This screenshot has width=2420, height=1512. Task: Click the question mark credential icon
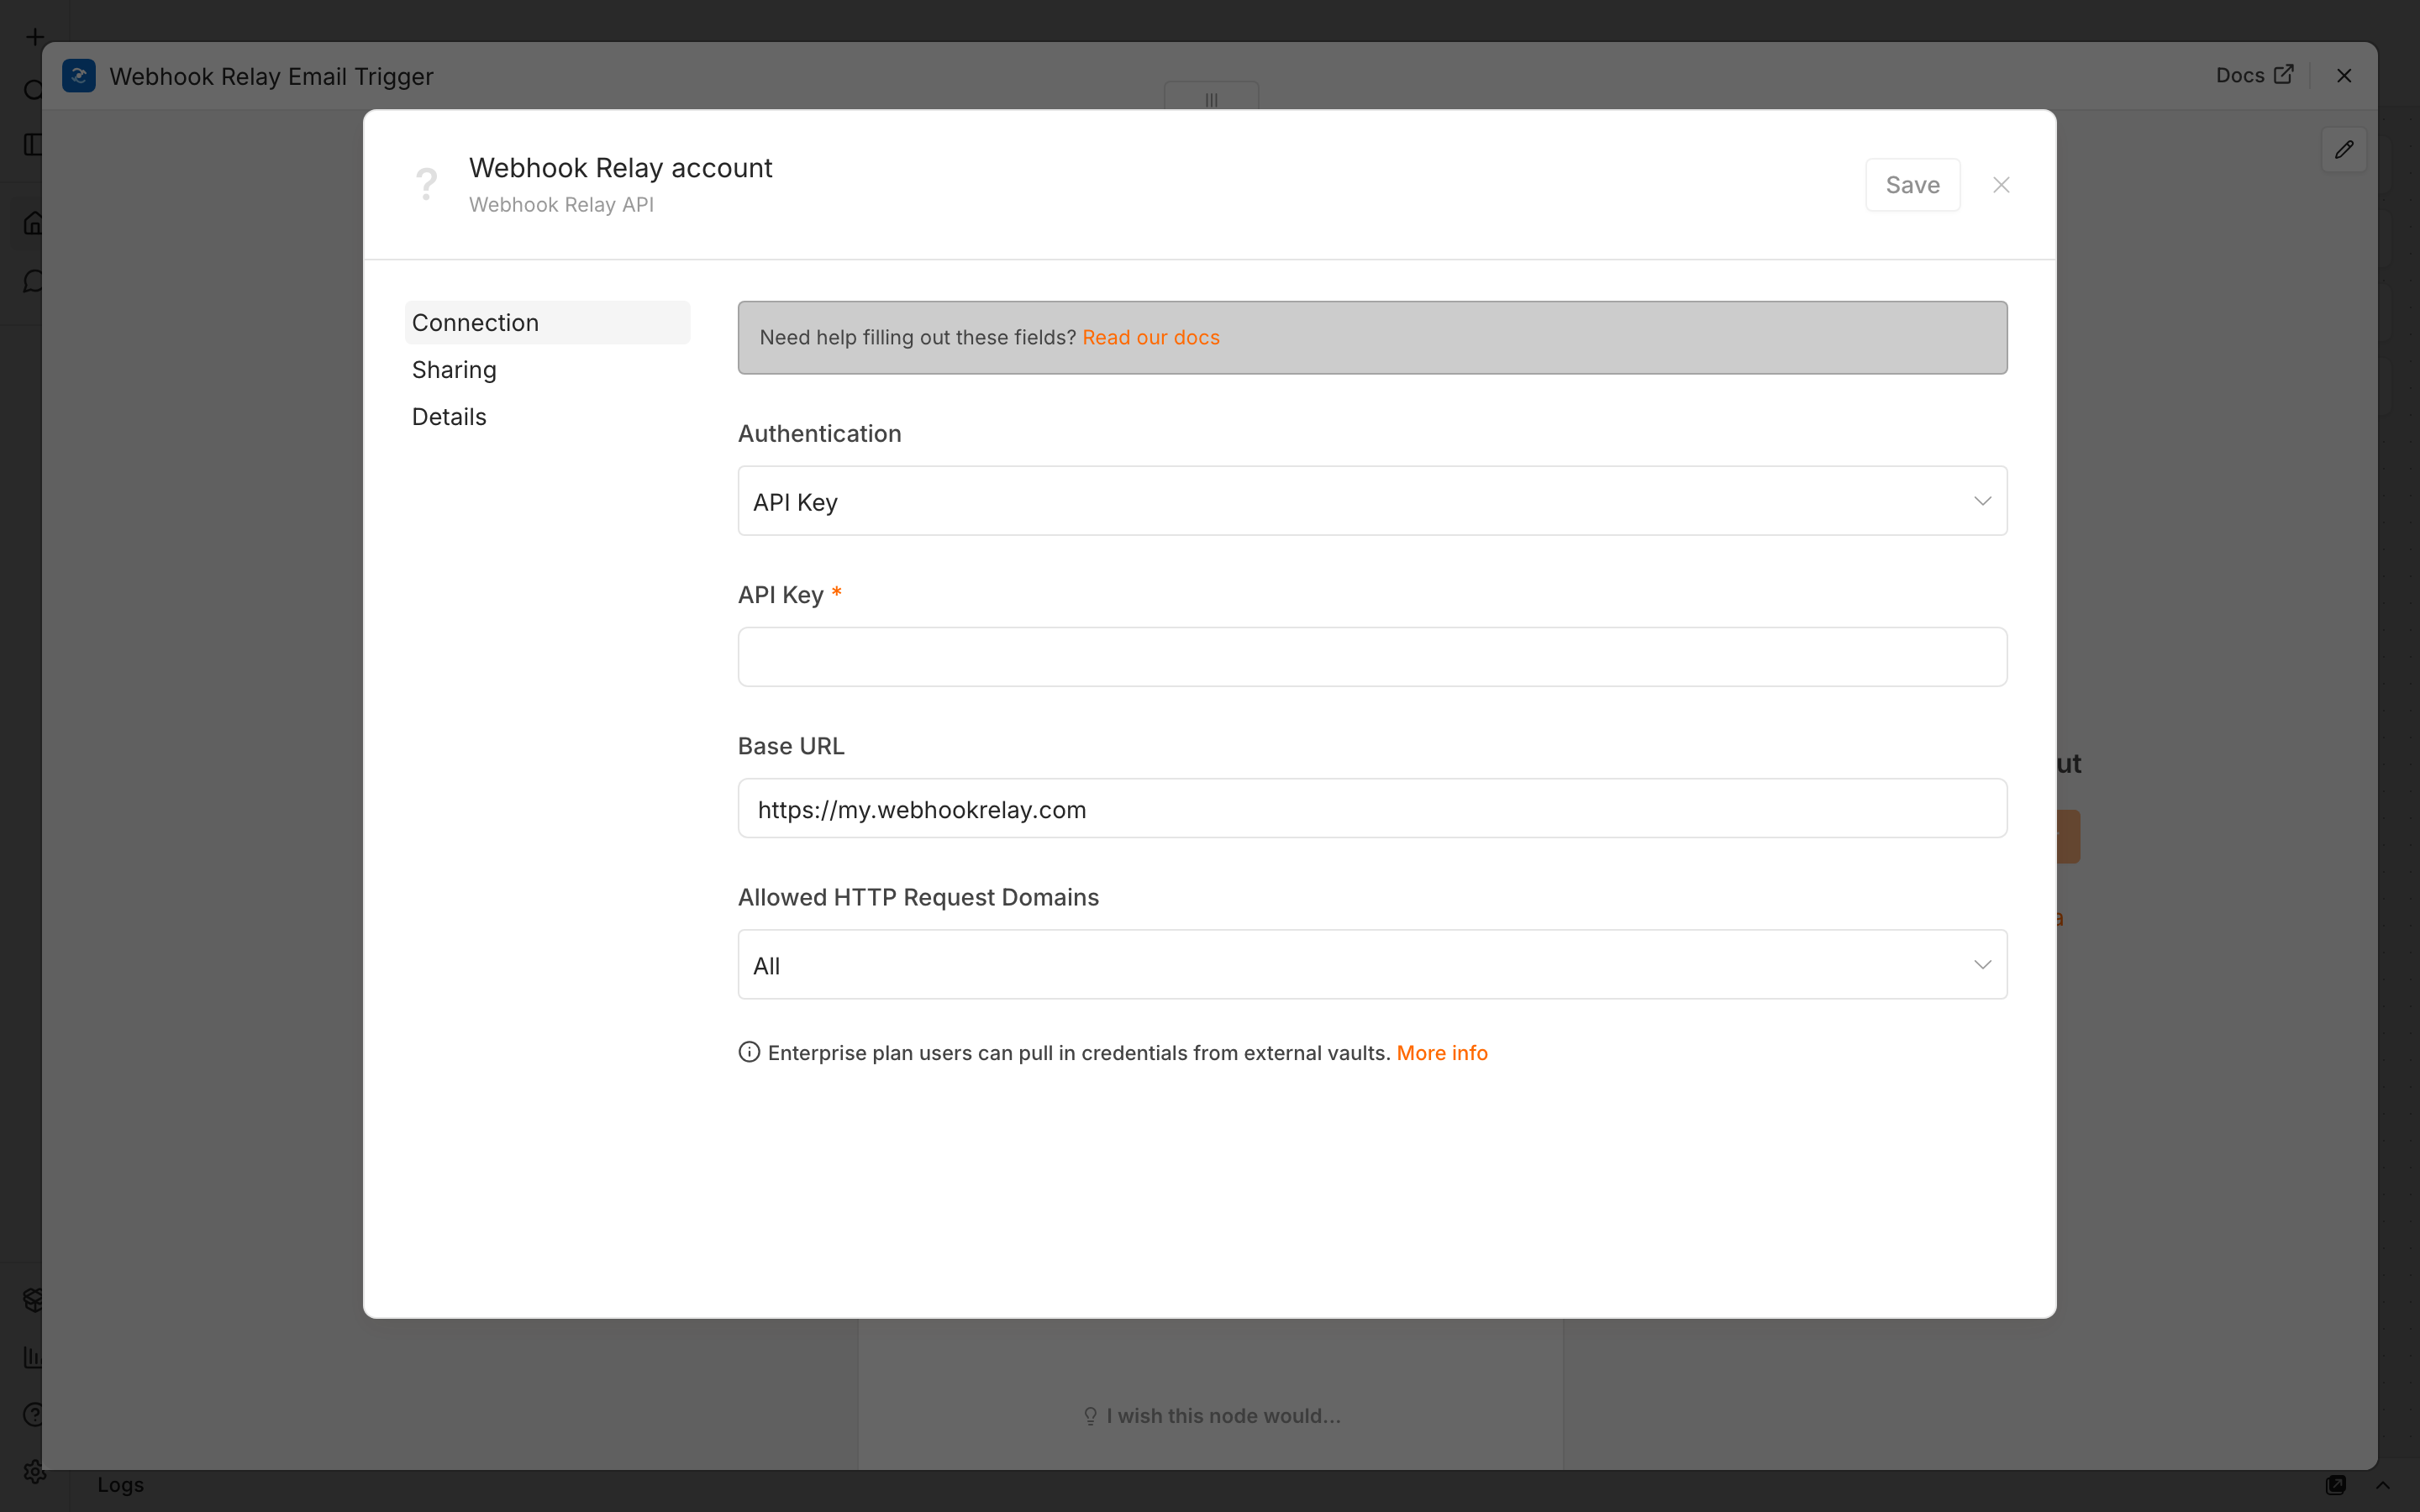pyautogui.click(x=427, y=184)
